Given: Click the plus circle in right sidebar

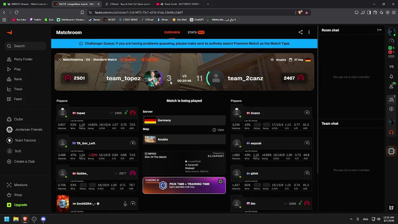Looking at the screenshot, I should pyautogui.click(x=391, y=109).
